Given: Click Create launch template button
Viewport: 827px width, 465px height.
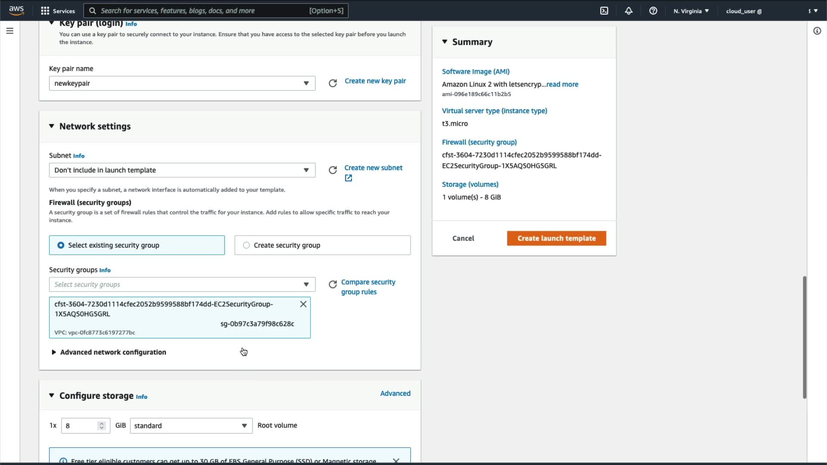Looking at the screenshot, I should coord(556,238).
